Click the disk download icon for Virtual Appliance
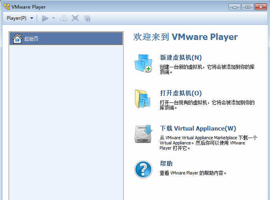 pos(143,134)
